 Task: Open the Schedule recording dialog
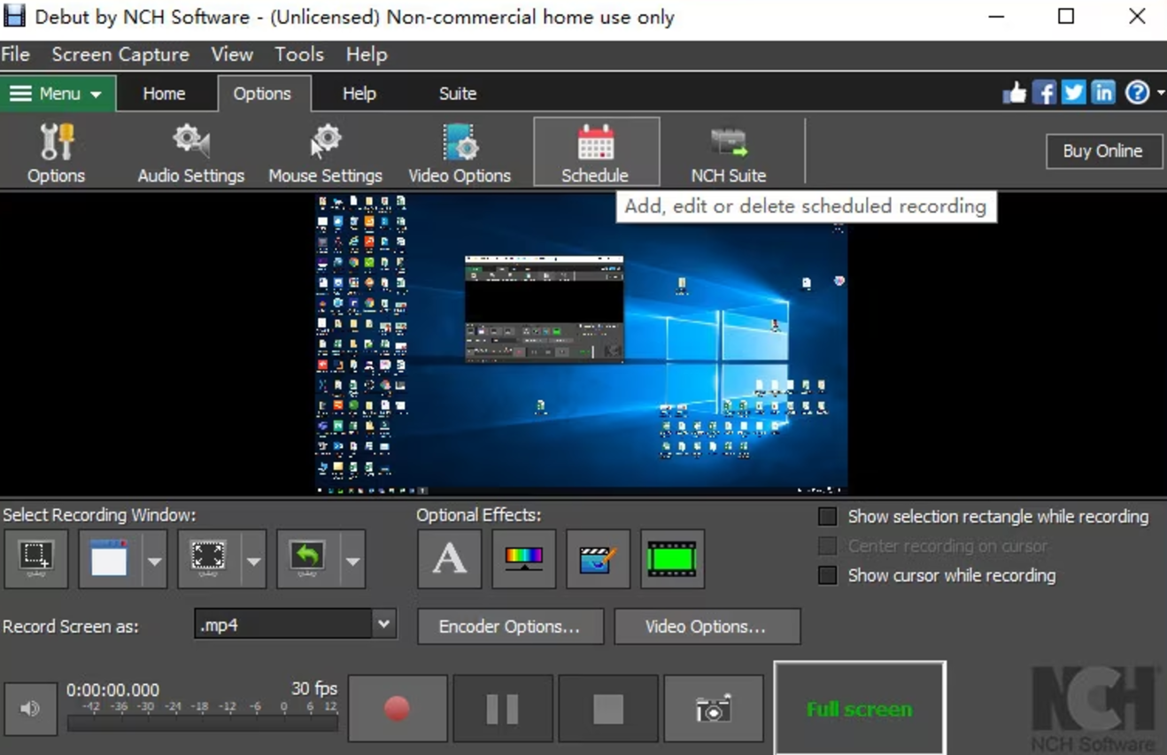(x=595, y=150)
